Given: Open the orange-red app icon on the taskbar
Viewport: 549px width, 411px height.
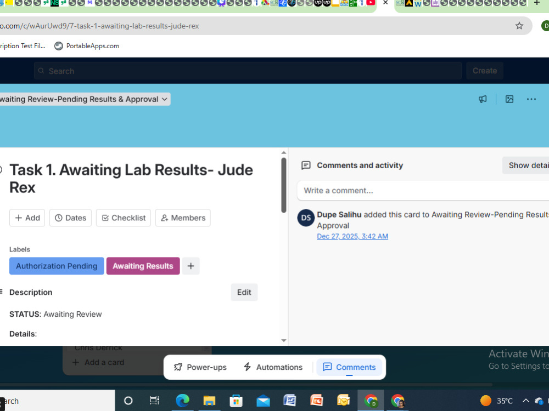Looking at the screenshot, I should pyautogui.click(x=317, y=401).
